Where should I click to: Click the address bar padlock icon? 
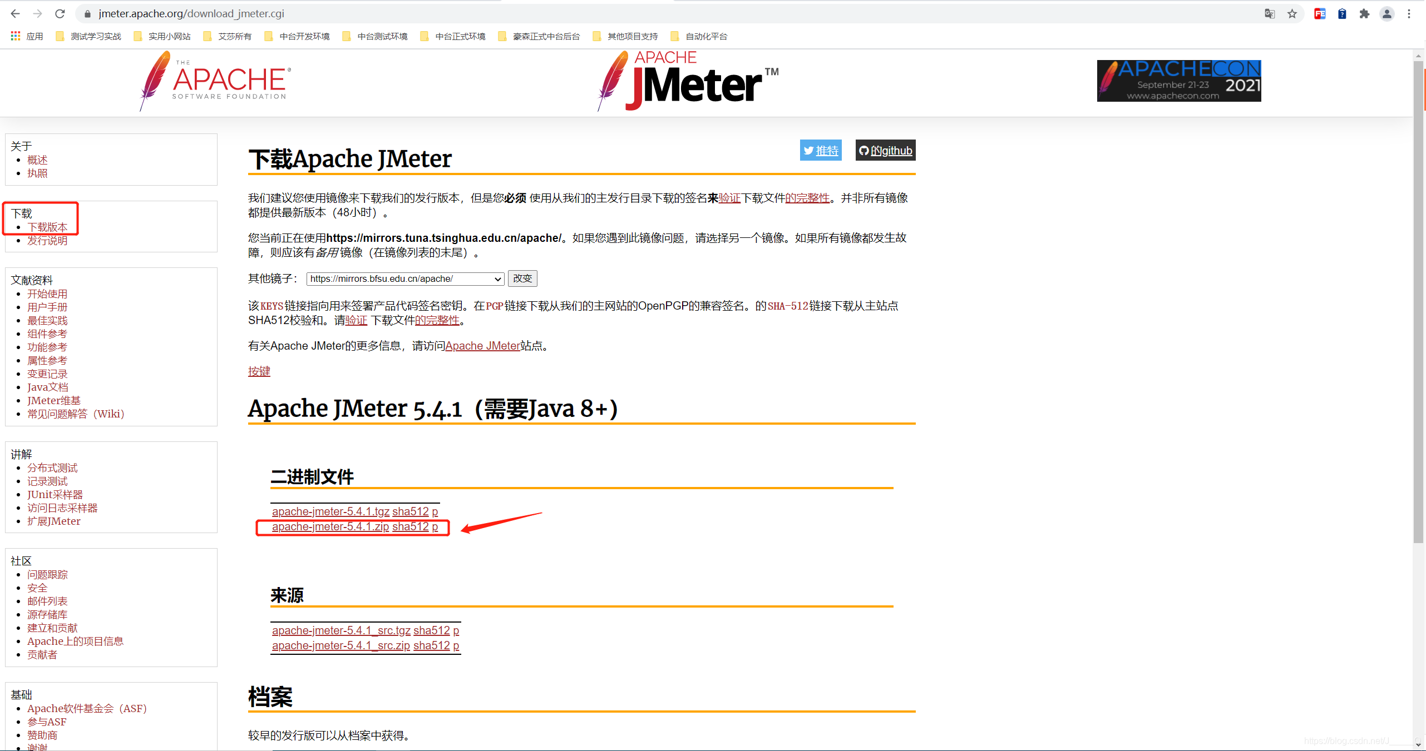coord(87,14)
